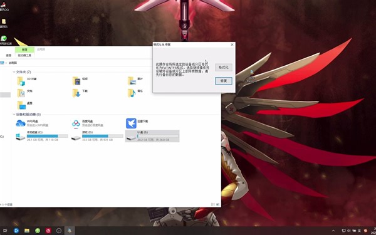Open the red NetEase Music taskbar icon

coord(48,231)
